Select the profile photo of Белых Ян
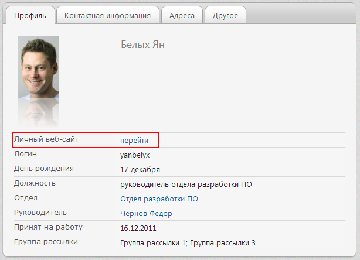 (39, 67)
